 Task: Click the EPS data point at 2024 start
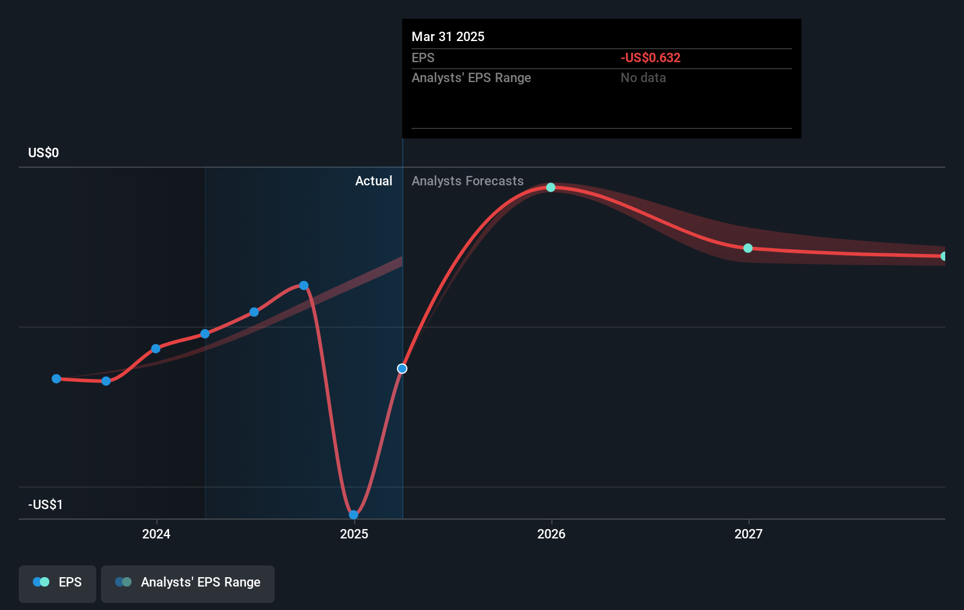(156, 348)
